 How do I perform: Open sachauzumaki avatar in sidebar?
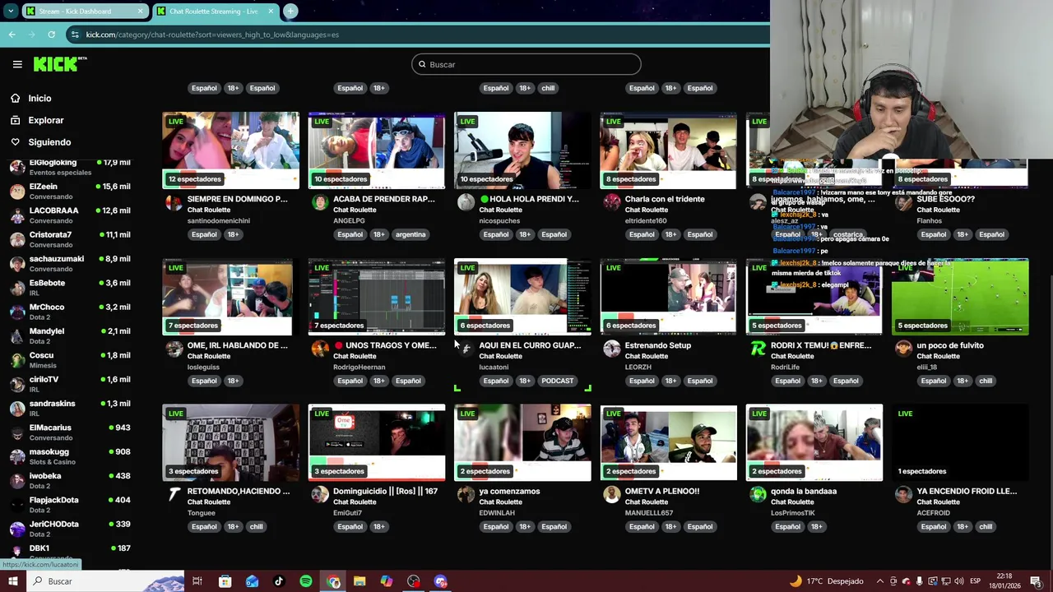click(17, 264)
